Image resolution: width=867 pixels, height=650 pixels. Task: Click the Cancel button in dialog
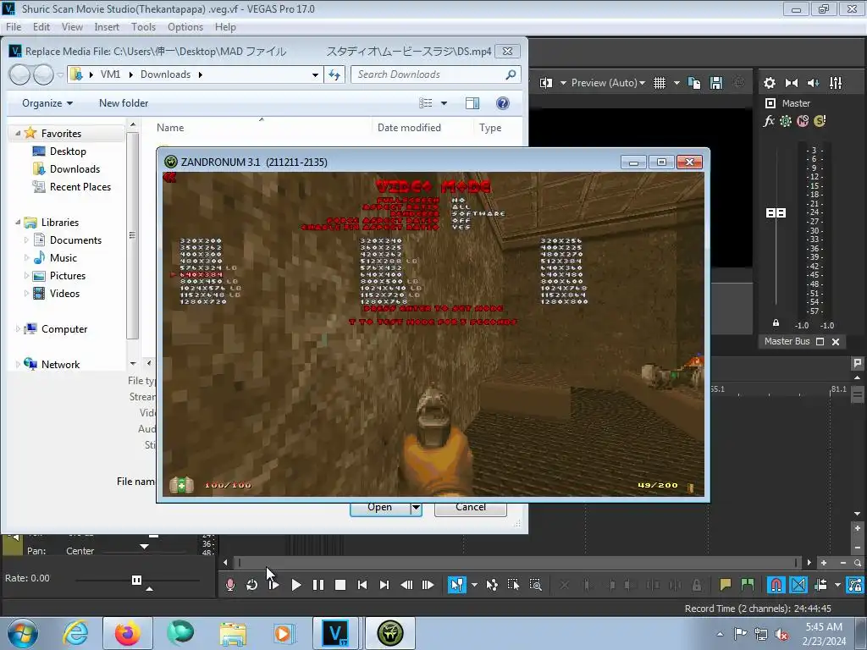point(471,509)
